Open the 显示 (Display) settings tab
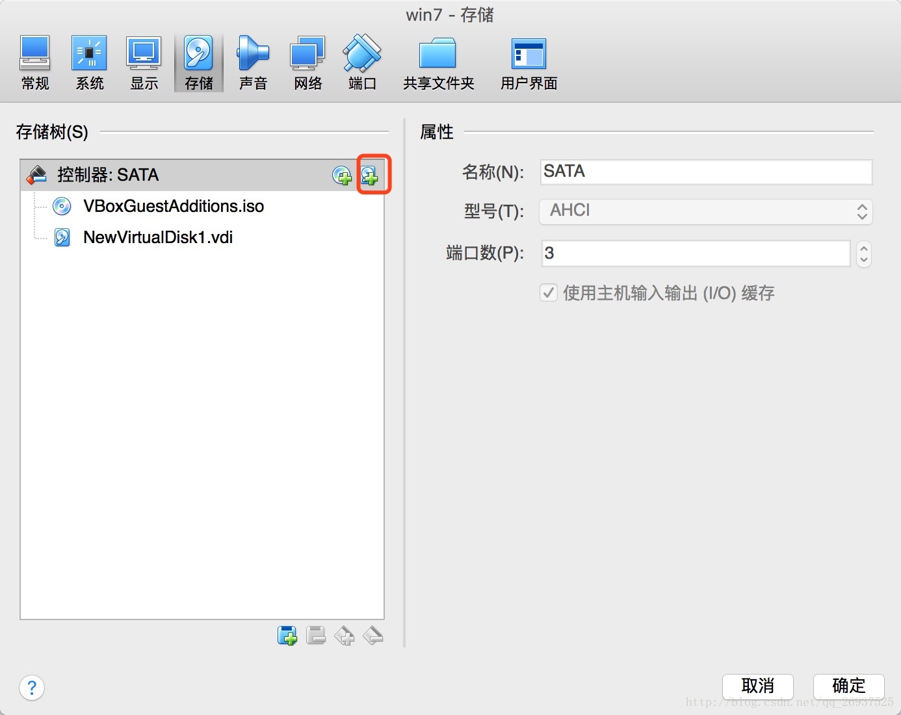This screenshot has width=901, height=715. coord(144,63)
